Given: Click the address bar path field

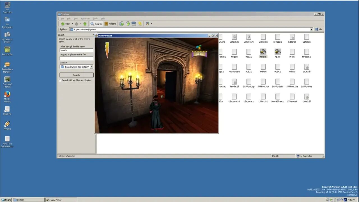Looking at the screenshot, I should point(191,29).
